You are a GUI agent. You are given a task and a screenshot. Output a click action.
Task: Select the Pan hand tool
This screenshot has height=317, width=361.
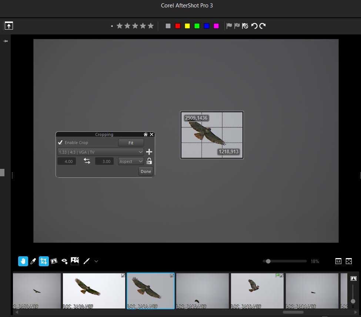coord(23,261)
